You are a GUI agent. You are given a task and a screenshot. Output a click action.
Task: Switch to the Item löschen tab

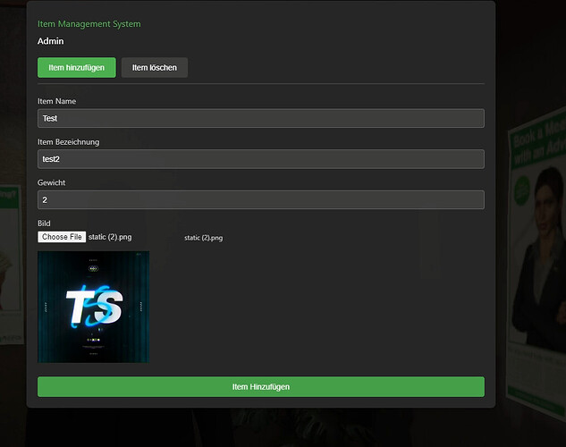click(x=155, y=67)
